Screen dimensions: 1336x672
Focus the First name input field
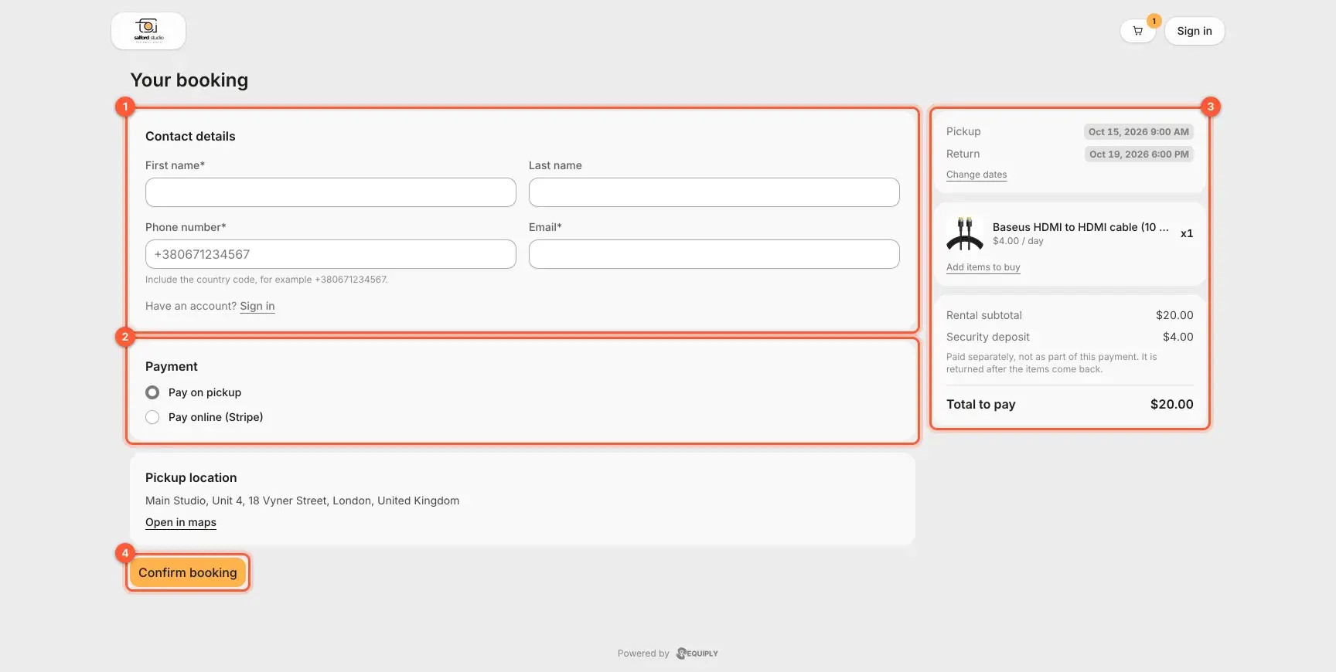pyautogui.click(x=331, y=192)
